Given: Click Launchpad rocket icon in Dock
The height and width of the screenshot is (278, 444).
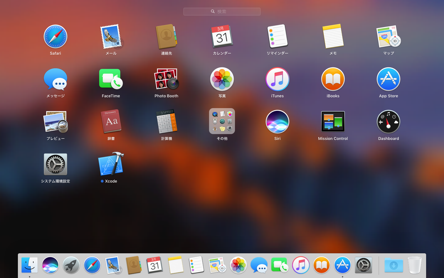Looking at the screenshot, I should pos(71,265).
